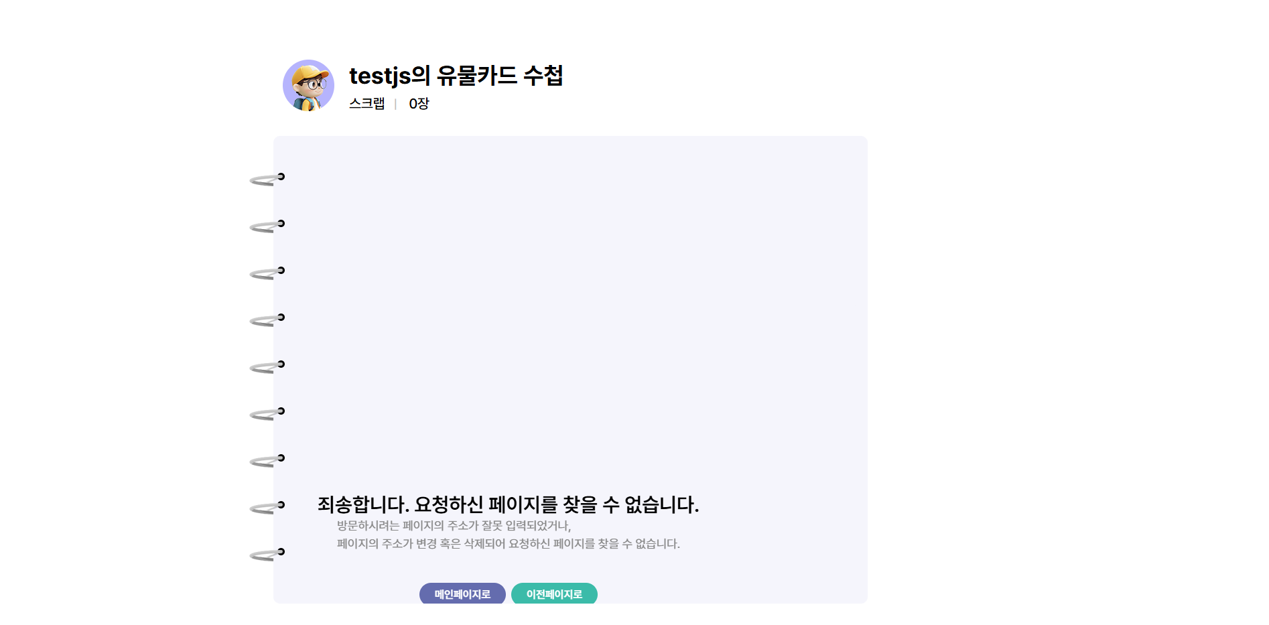Click the fourth spiral ring from top
1269x625 pixels.
click(267, 320)
